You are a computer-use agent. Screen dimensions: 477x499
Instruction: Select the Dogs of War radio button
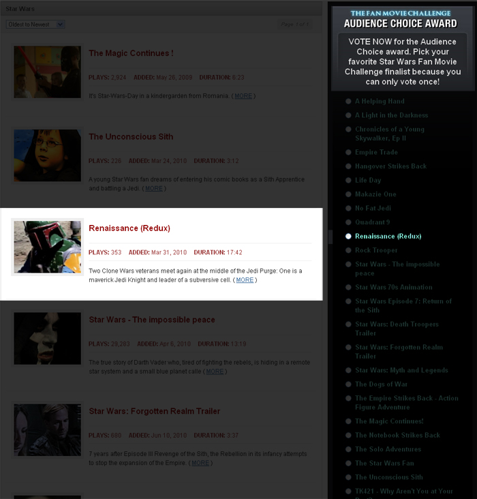click(x=348, y=384)
